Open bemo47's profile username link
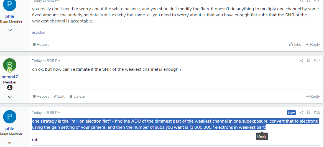This screenshot has width=324, height=147. coord(10,77)
